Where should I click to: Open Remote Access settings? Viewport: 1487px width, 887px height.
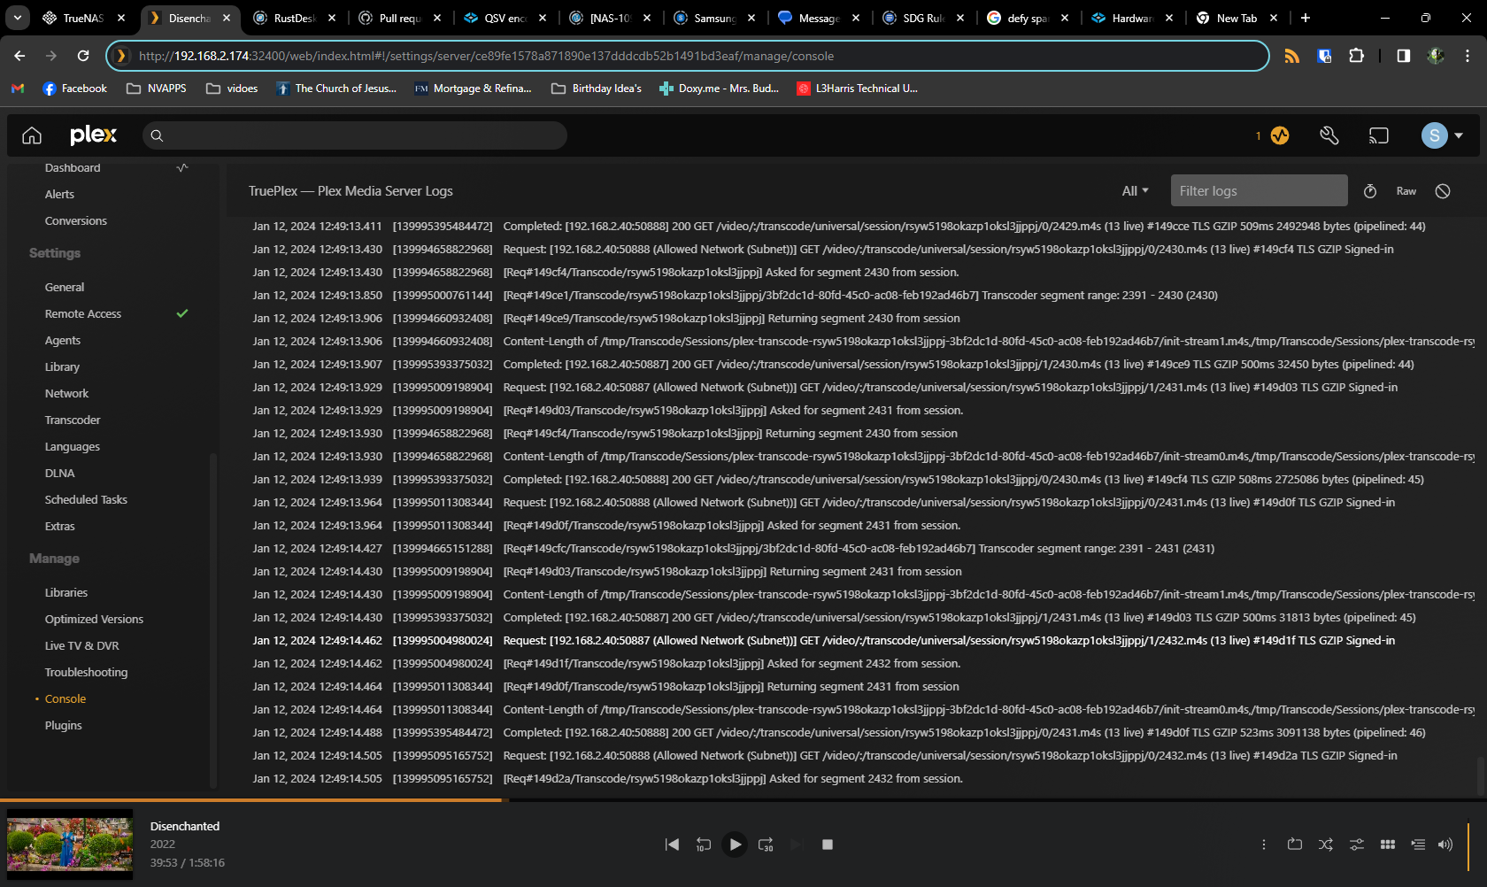pos(83,313)
